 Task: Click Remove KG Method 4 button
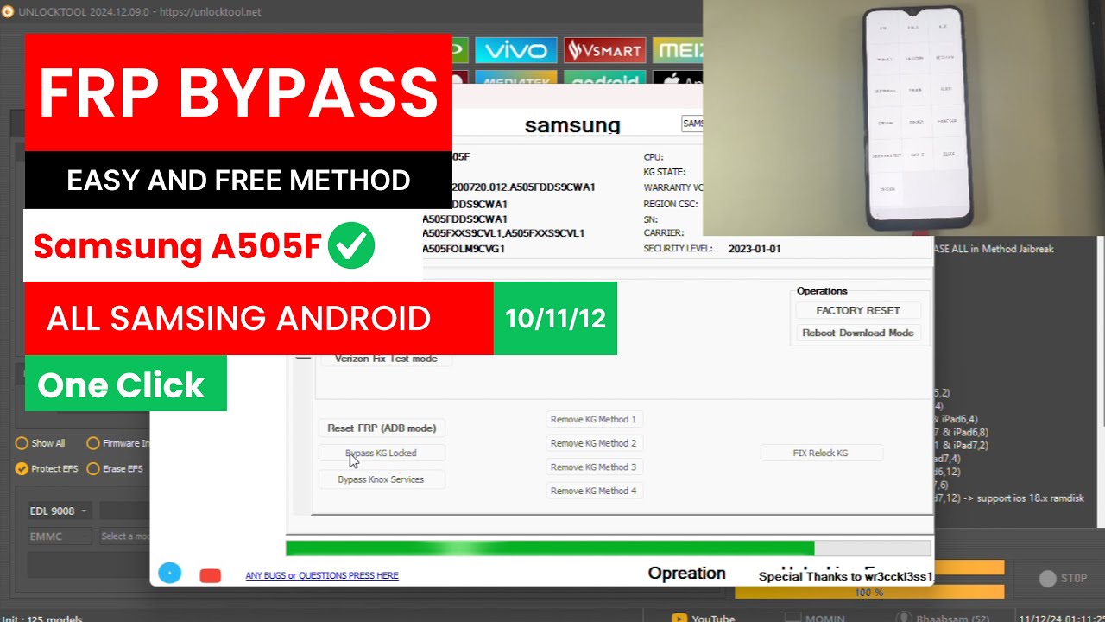coord(593,491)
